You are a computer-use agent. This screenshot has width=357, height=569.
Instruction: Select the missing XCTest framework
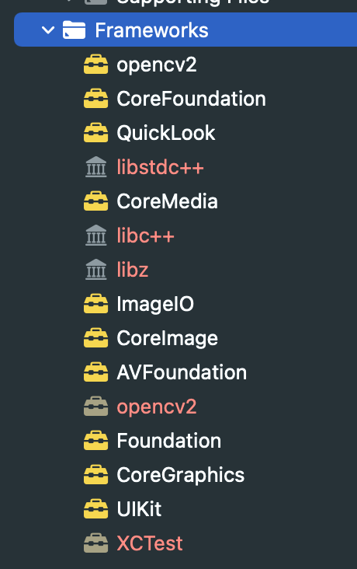click(x=150, y=543)
